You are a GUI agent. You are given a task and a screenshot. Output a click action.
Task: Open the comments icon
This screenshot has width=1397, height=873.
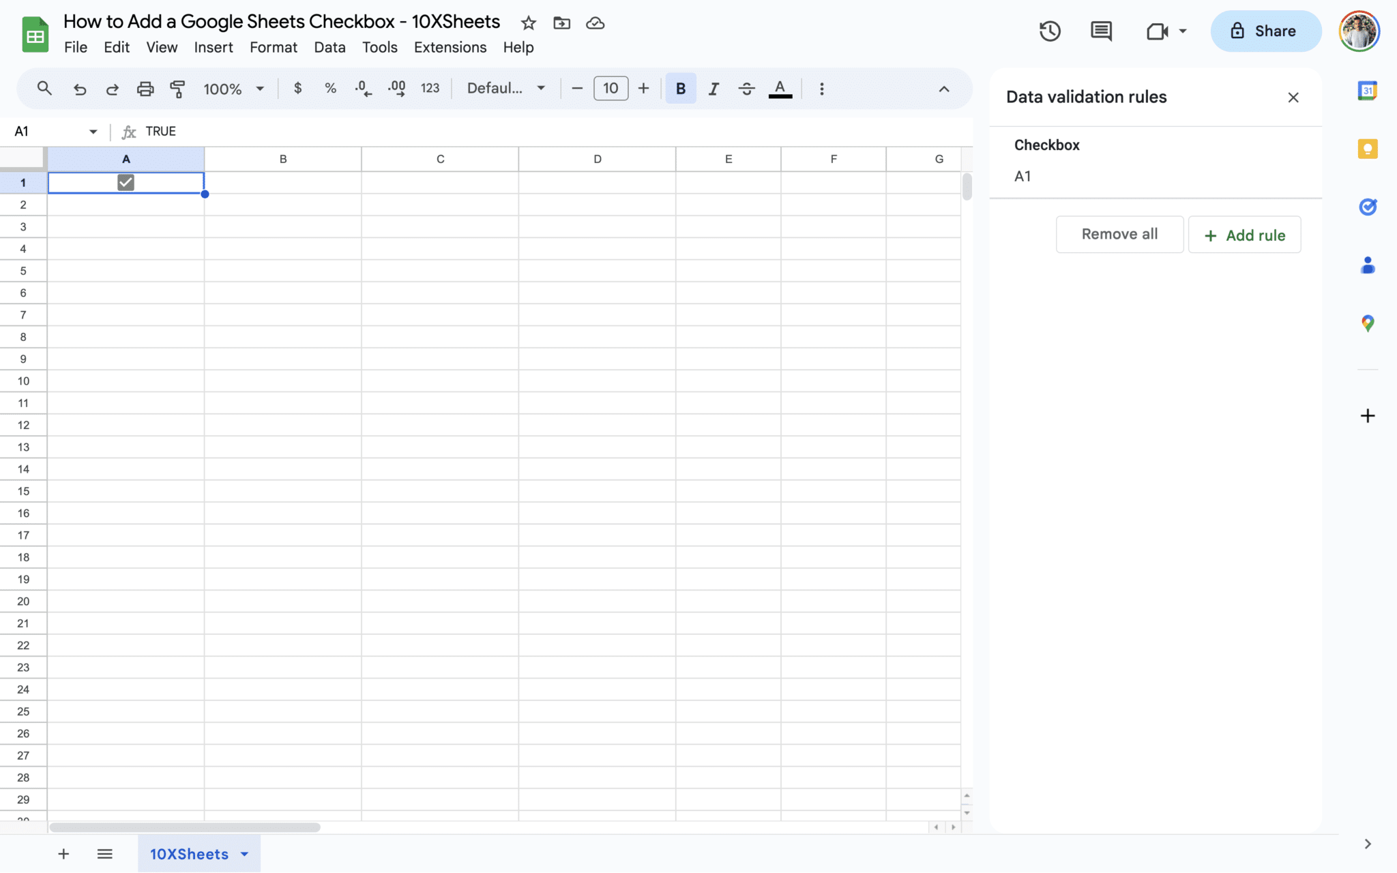click(x=1101, y=31)
